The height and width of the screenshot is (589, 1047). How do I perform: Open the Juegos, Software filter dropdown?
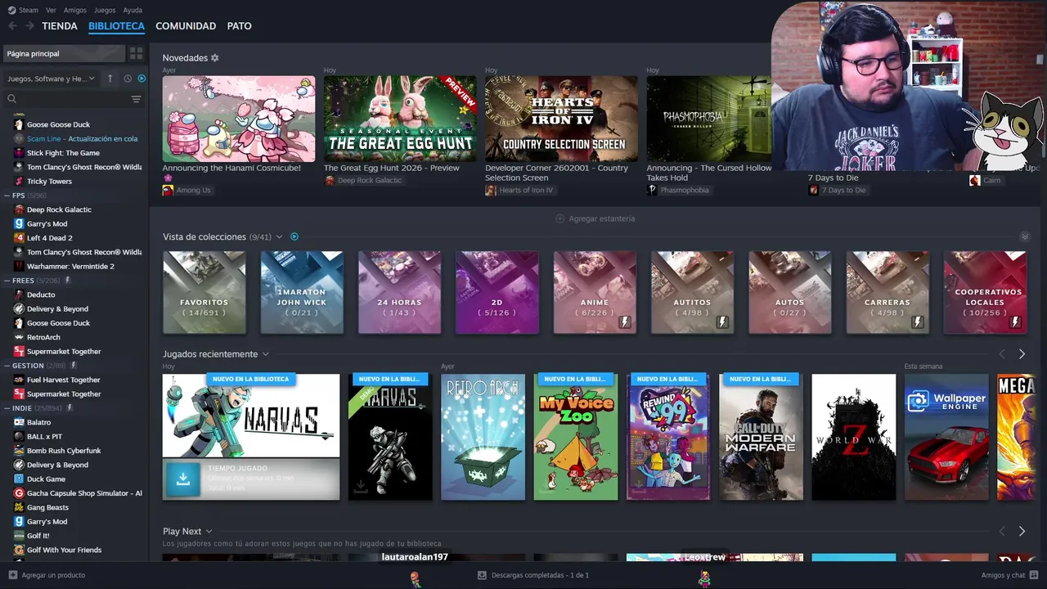[52, 79]
